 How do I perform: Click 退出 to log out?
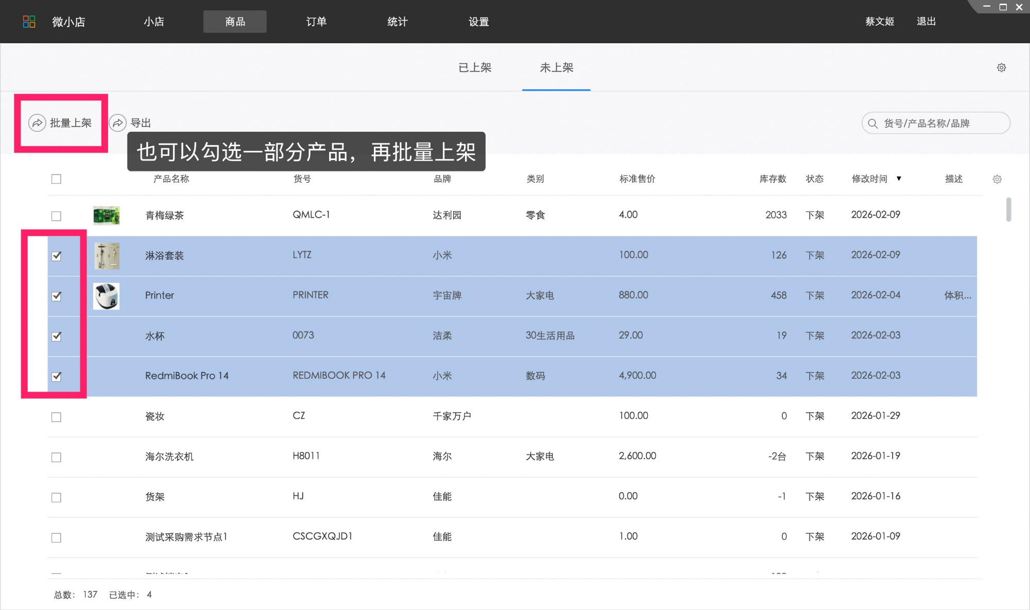926,22
